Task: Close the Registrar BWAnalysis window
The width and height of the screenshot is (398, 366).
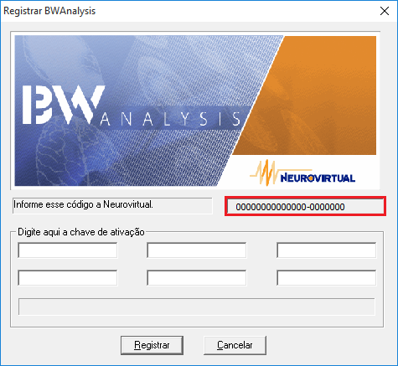Action: tap(385, 11)
